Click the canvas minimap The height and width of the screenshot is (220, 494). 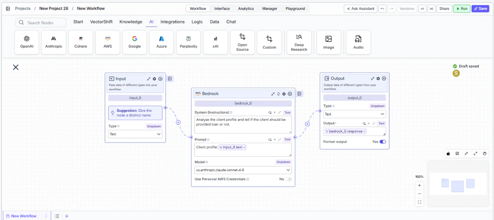pos(458,184)
